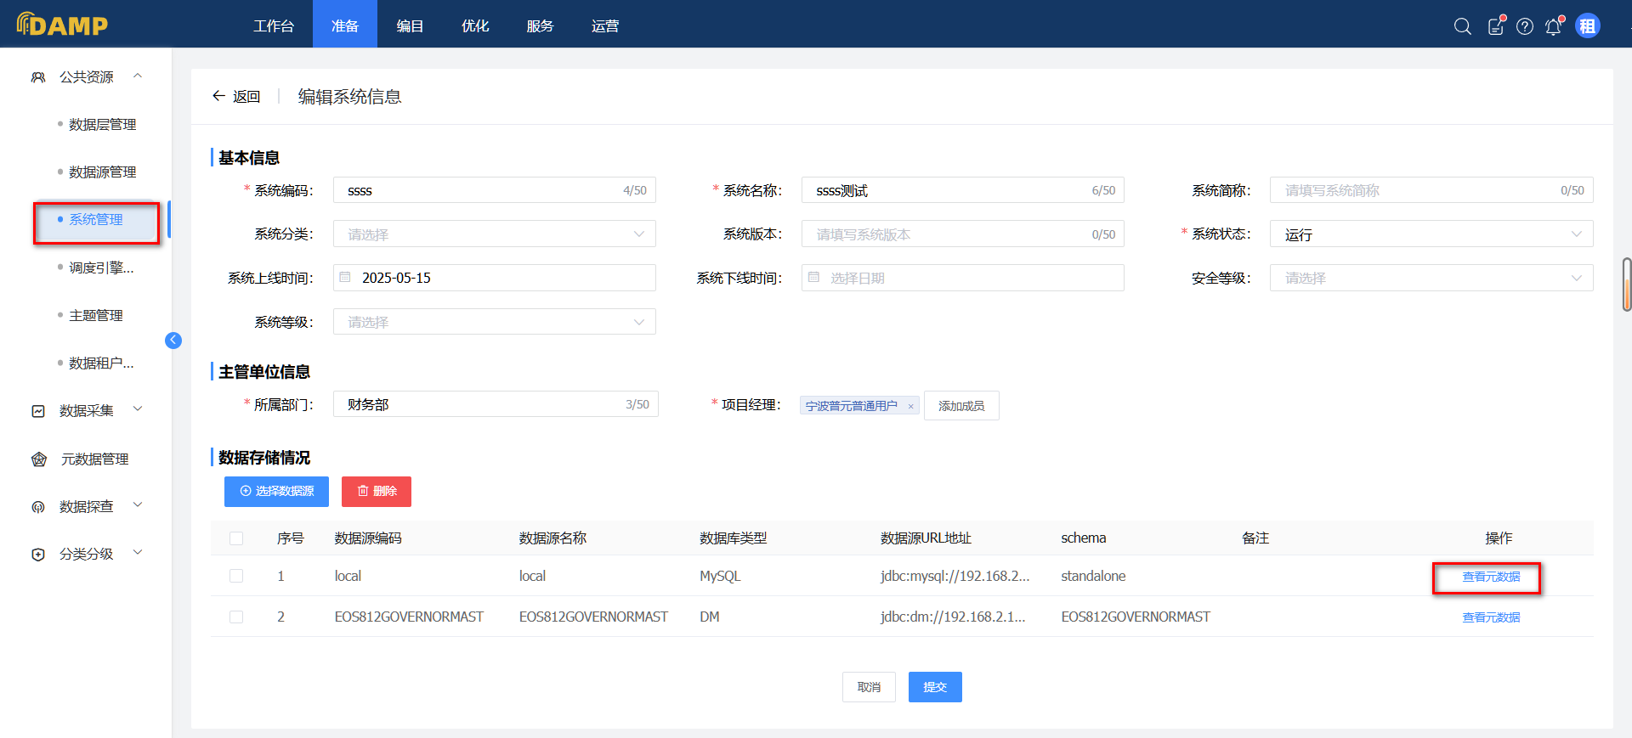Click the vertical scrollbar on the right edge
Image resolution: width=1632 pixels, height=738 pixels.
(1626, 284)
